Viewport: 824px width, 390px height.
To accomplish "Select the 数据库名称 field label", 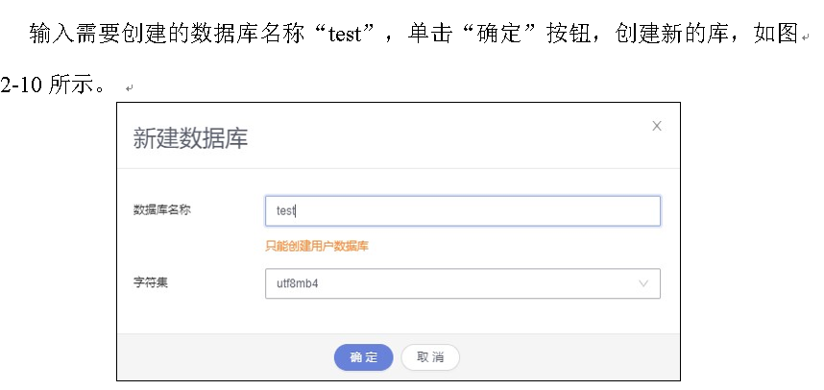I will (x=161, y=209).
